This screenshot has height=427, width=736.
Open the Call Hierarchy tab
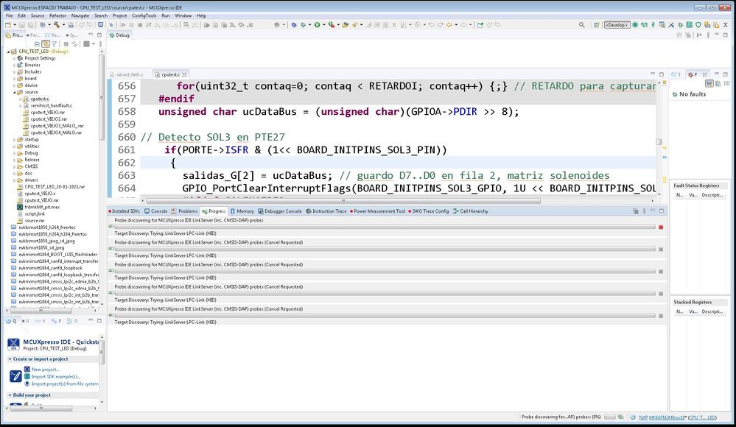pos(471,211)
